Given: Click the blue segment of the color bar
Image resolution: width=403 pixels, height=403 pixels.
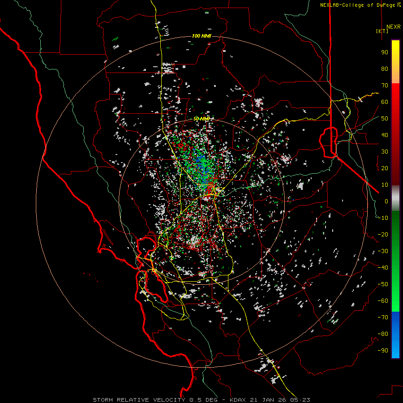Looking at the screenshot, I should tap(395, 335).
